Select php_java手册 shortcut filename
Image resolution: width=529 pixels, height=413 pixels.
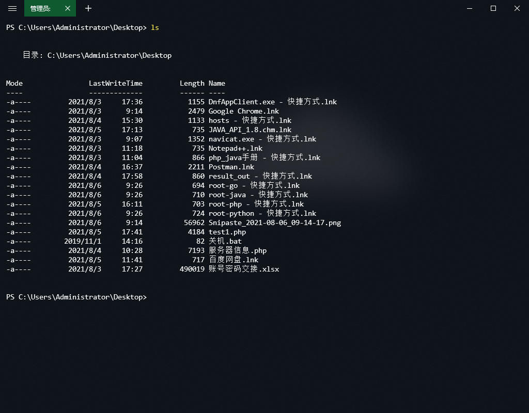(x=264, y=157)
